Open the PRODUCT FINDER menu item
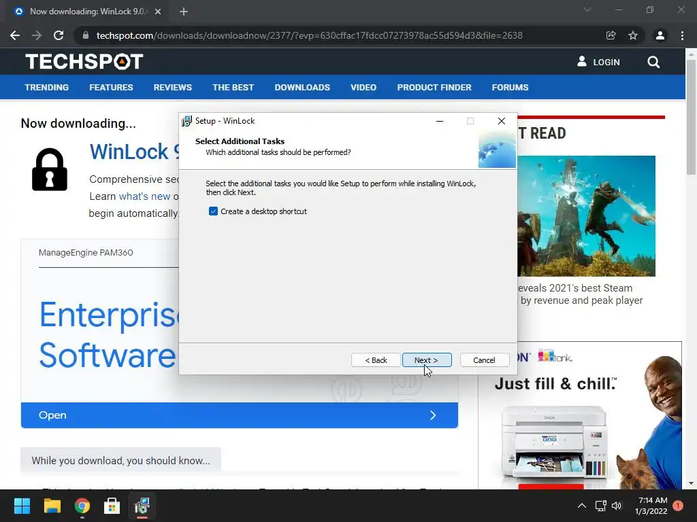Viewport: 697px width, 522px height. 434,88
